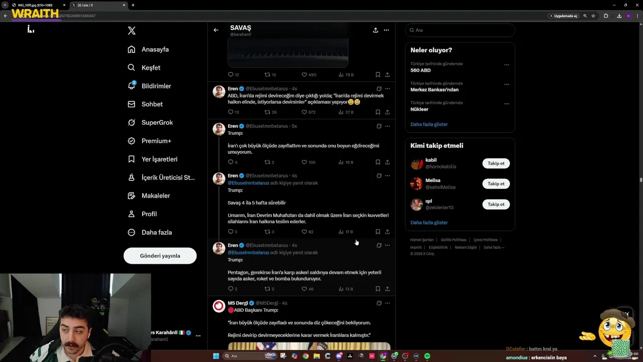Image resolution: width=643 pixels, height=362 pixels.
Task: Share the SAVAŞ list via header icon
Action: coord(375,30)
